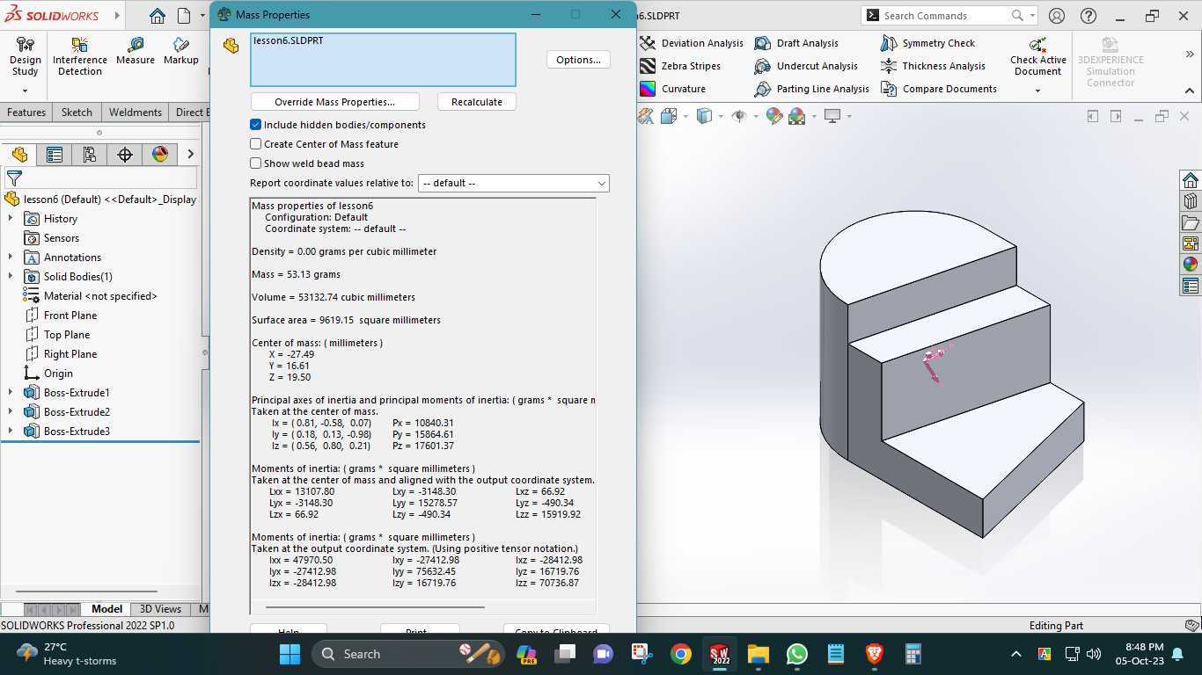Viewport: 1202px width, 675px height.
Task: Start Undercut Analysis
Action: pyautogui.click(x=806, y=66)
